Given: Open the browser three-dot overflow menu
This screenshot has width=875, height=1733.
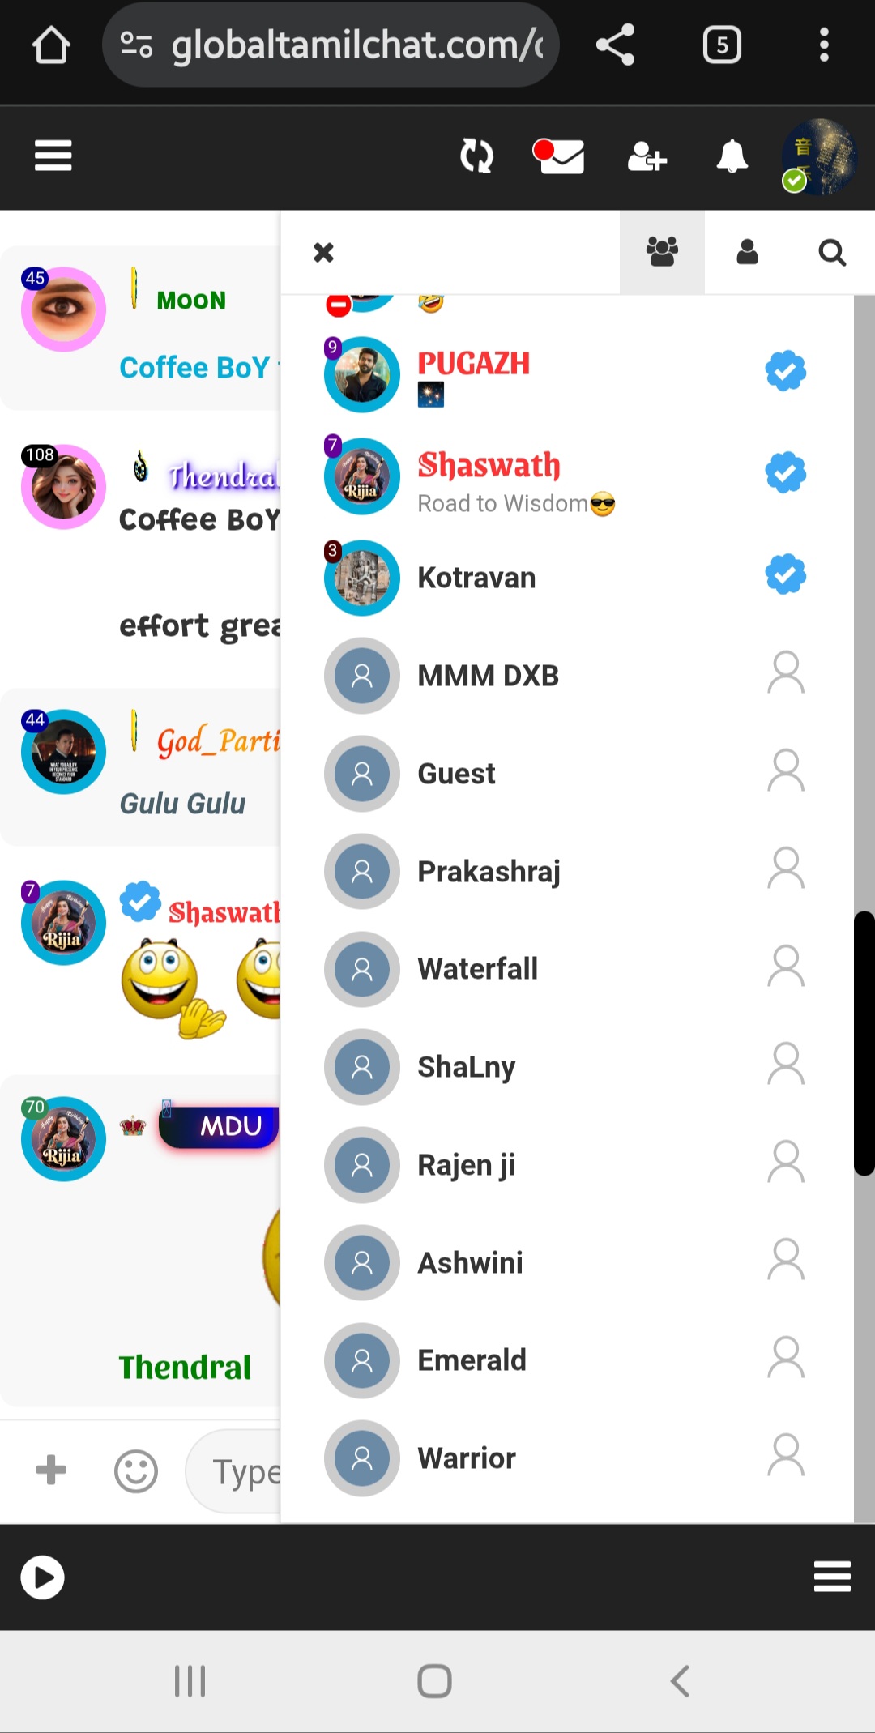Looking at the screenshot, I should click(x=824, y=45).
